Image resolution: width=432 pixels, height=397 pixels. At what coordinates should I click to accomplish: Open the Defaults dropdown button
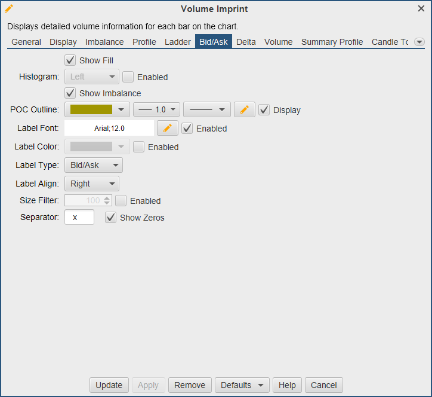242,385
